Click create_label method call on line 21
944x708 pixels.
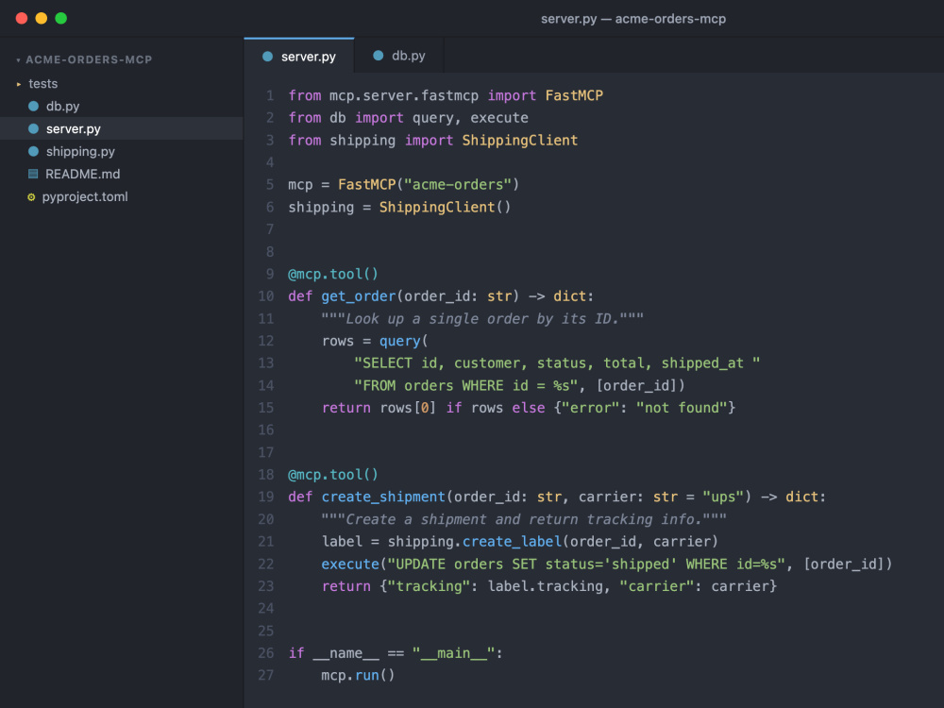(x=512, y=541)
